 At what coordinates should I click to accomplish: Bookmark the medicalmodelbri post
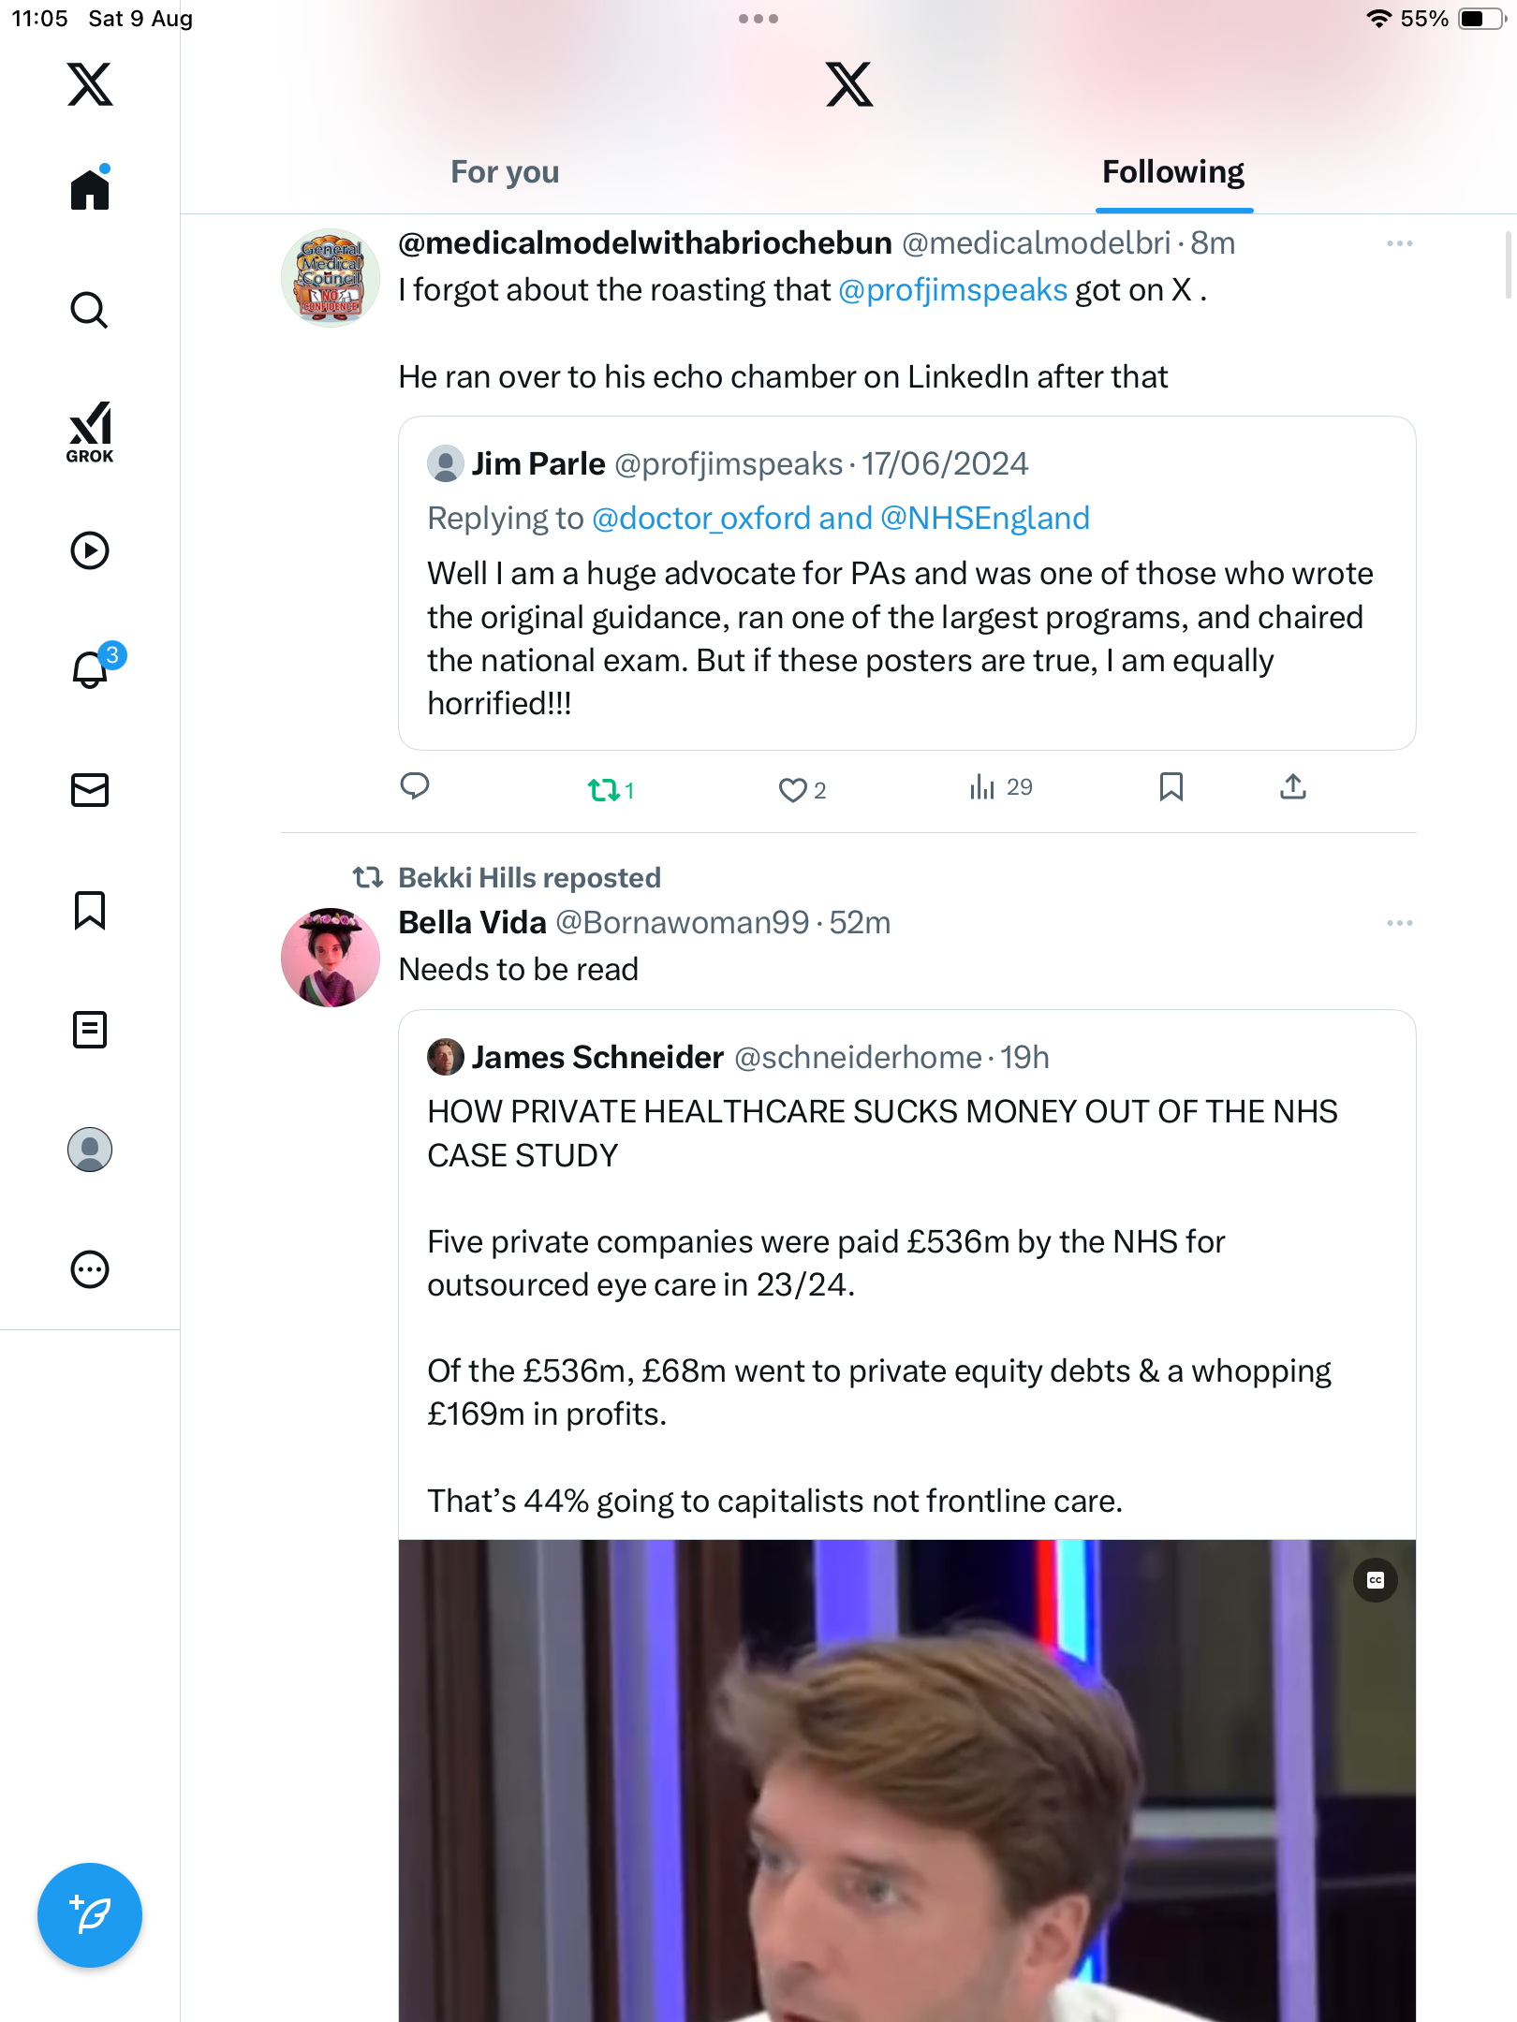click(x=1171, y=787)
